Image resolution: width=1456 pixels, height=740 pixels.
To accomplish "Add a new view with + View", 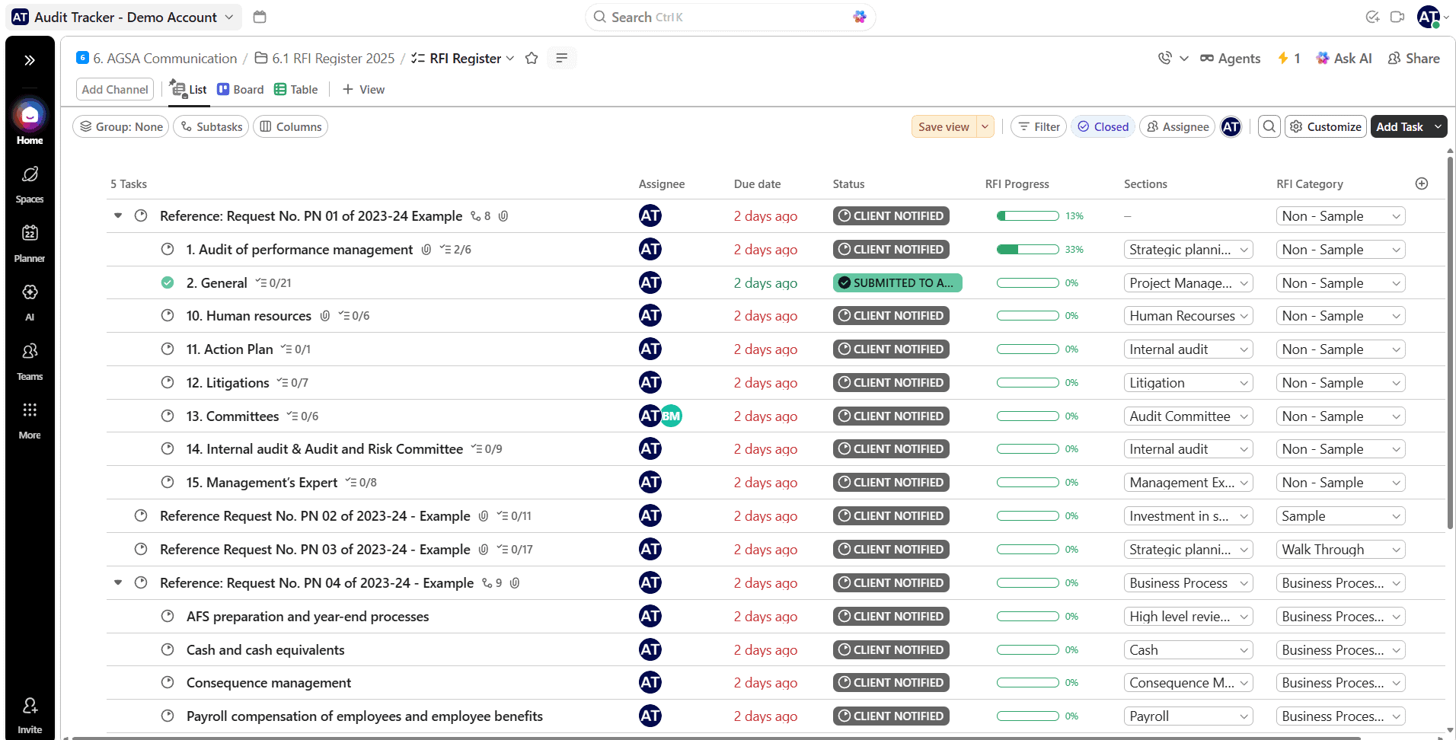I will click(x=363, y=90).
